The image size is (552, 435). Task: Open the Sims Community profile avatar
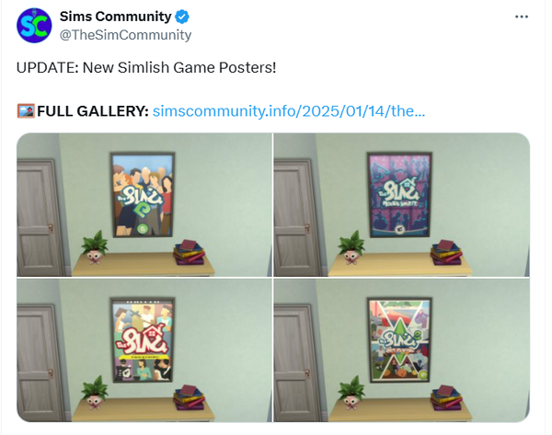[x=34, y=26]
